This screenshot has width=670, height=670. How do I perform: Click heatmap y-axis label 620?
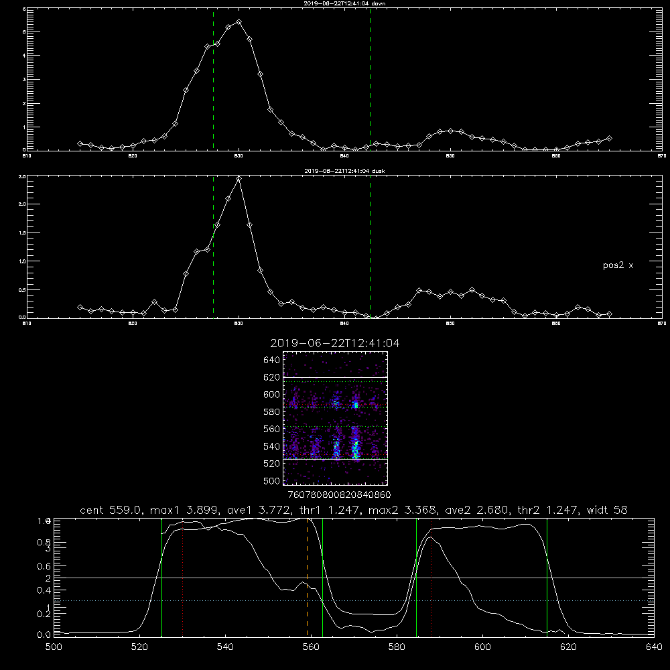tap(271, 377)
